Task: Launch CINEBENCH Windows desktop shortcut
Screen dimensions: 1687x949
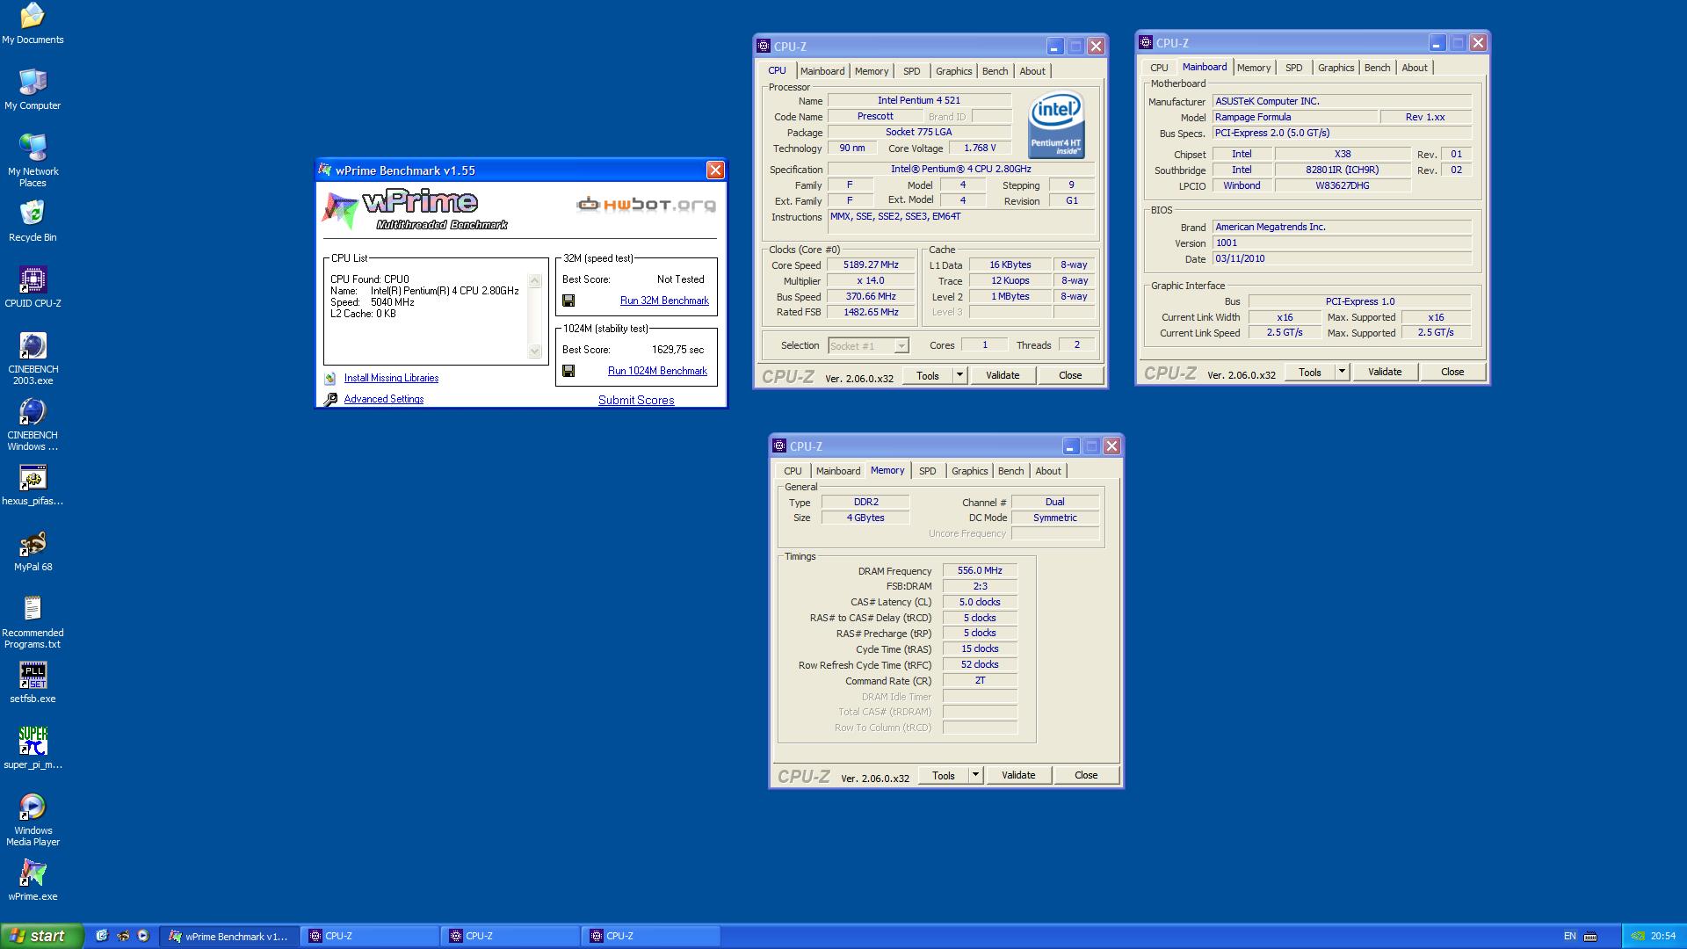Action: pos(33,424)
